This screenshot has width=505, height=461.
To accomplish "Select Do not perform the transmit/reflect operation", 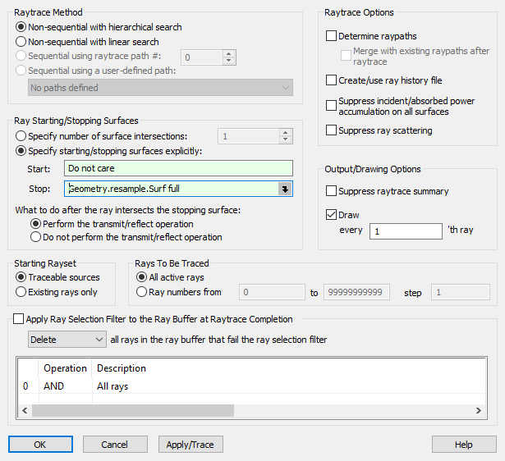I will coord(35,237).
